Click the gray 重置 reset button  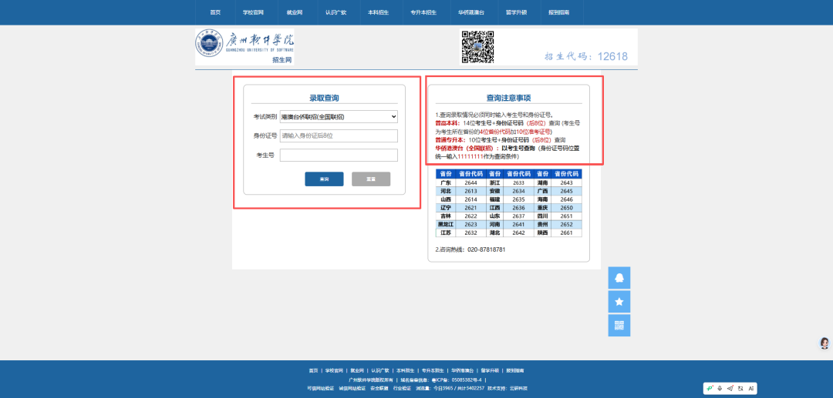pyautogui.click(x=371, y=179)
